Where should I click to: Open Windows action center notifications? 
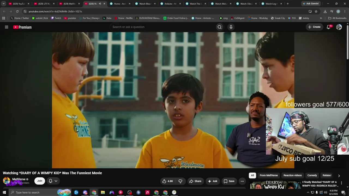pos(343,192)
